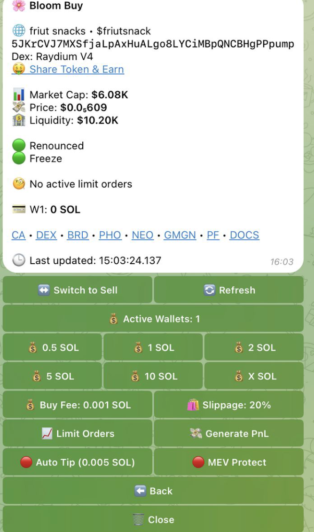Toggle the Auto Tip (0.005 SOL) option
Screen dimensions: 314x532
click(x=78, y=462)
